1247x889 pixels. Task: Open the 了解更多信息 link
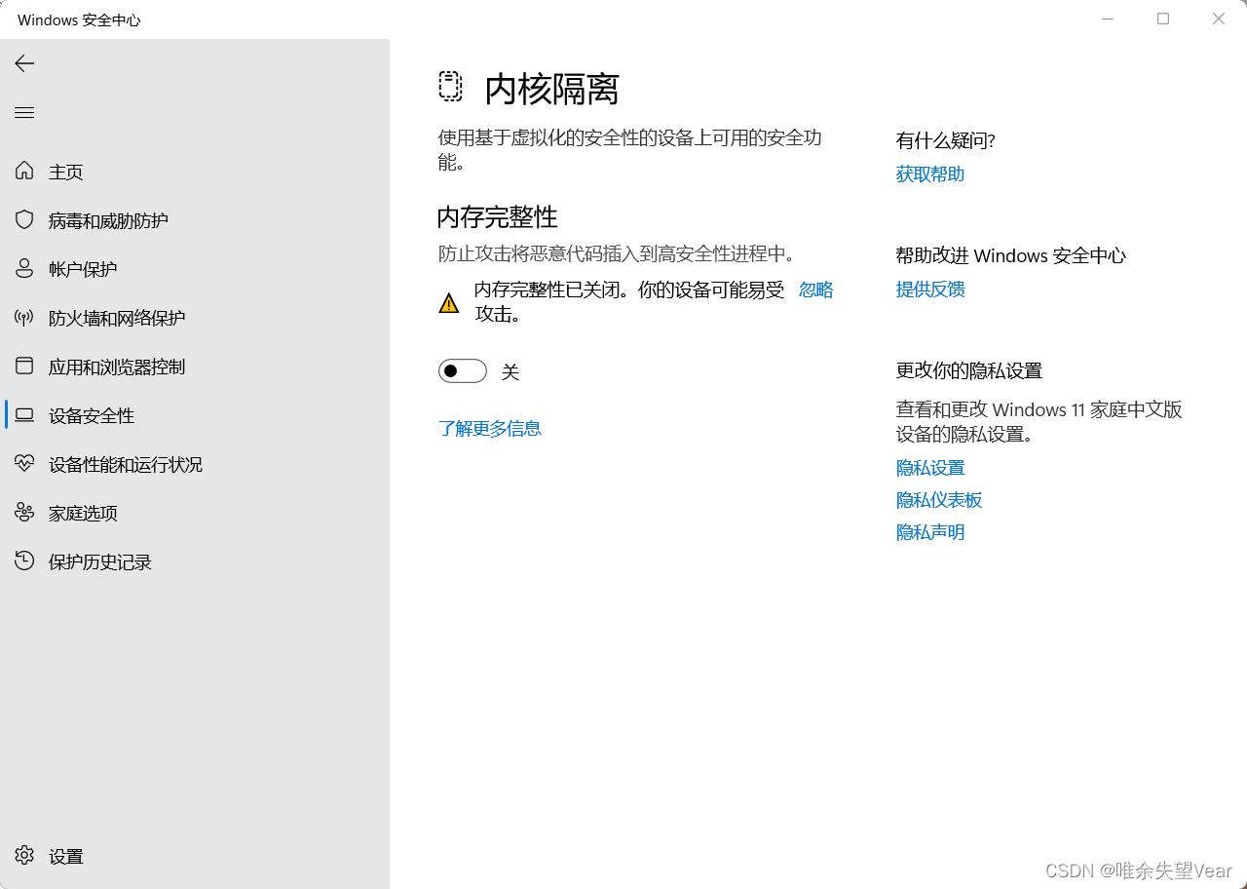490,428
